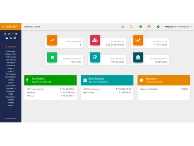Click the Sales value 1,67,711.21

(160, 45)
